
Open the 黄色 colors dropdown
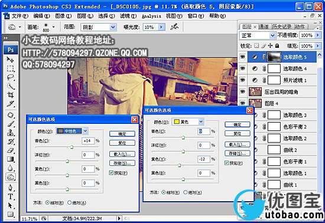pyautogui.click(x=201, y=122)
